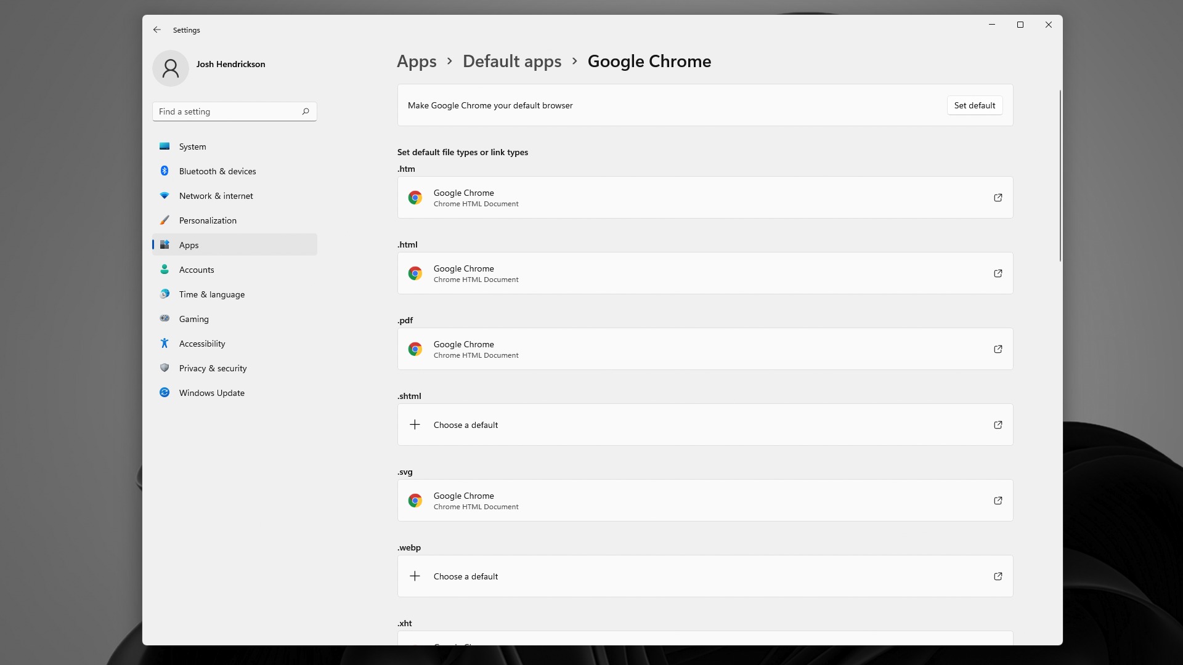Click the Personalization paintbrush icon
Screen dimensions: 1183x665
tap(165, 220)
